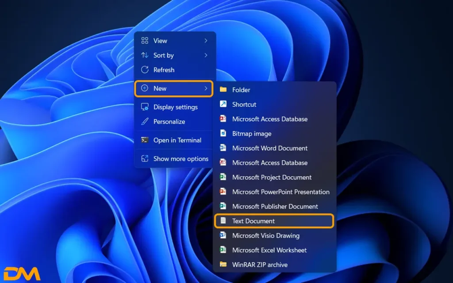Click the Microsoft Word Document icon
This screenshot has height=283, width=453.
pyautogui.click(x=223, y=148)
